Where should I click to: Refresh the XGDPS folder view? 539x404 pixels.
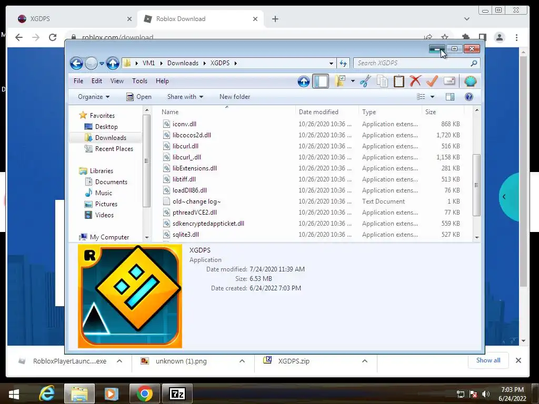pos(343,63)
